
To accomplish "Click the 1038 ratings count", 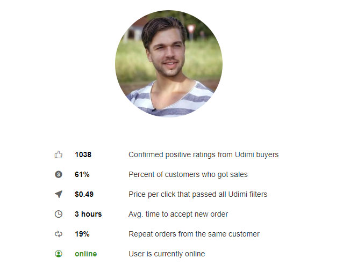I will click(83, 154).
